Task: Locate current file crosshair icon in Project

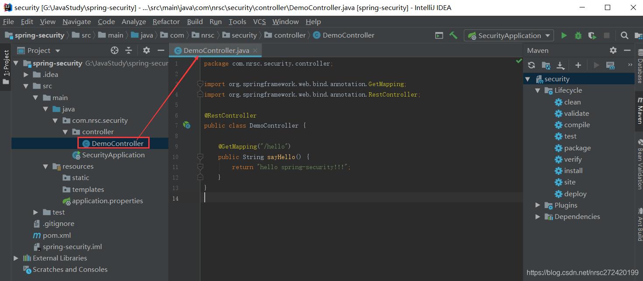Action: point(115,50)
